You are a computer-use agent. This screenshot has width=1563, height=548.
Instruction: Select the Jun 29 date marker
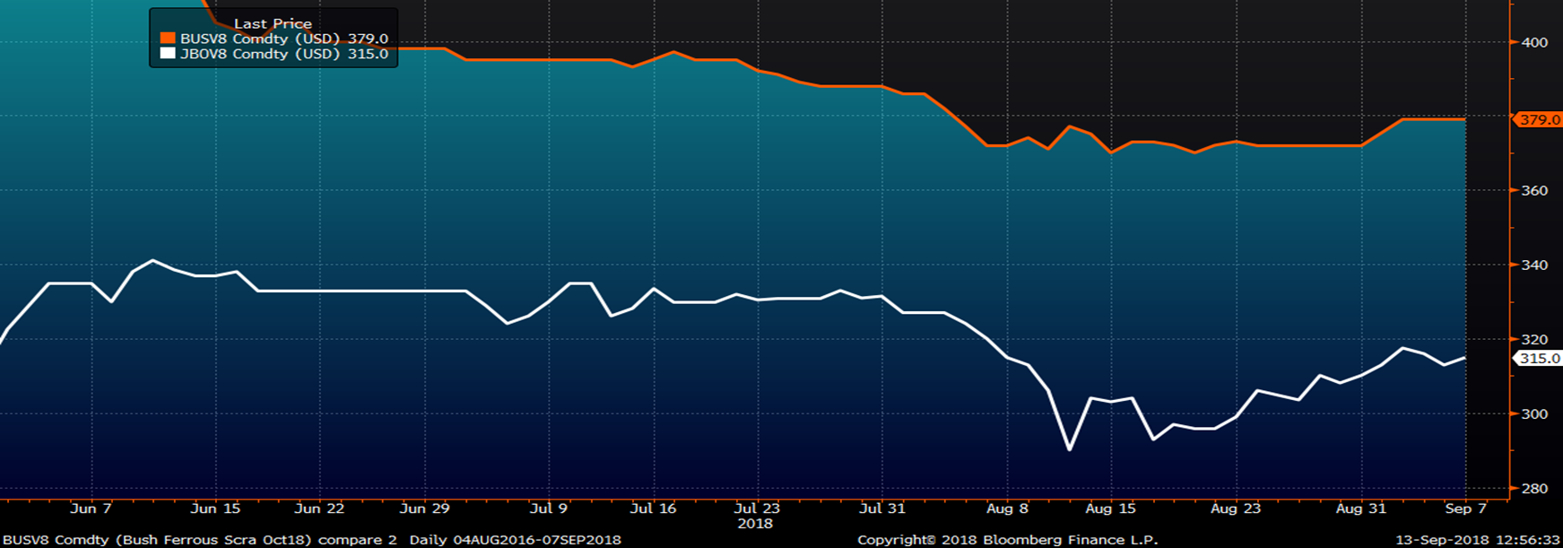[x=424, y=509]
